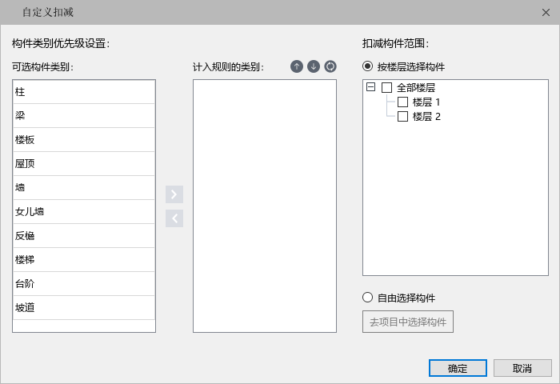Select 楼板 in the component list
This screenshot has width=560, height=384.
pos(84,140)
